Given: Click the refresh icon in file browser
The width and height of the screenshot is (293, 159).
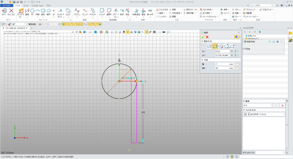Looking at the screenshot, I should point(260,32).
